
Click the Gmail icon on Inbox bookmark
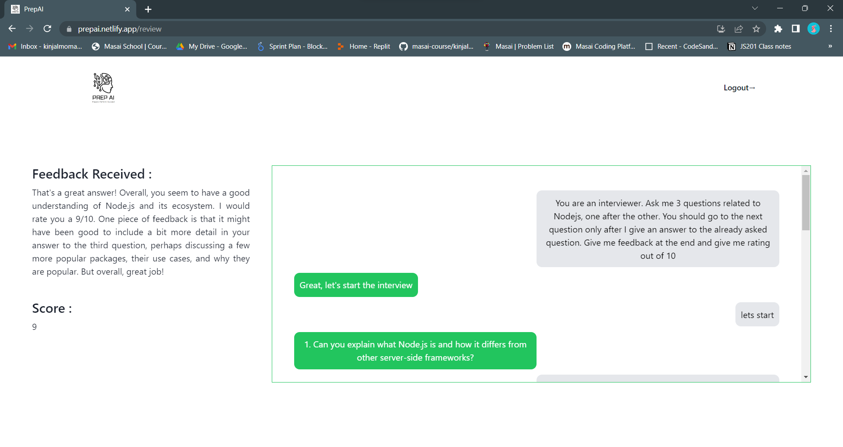12,46
